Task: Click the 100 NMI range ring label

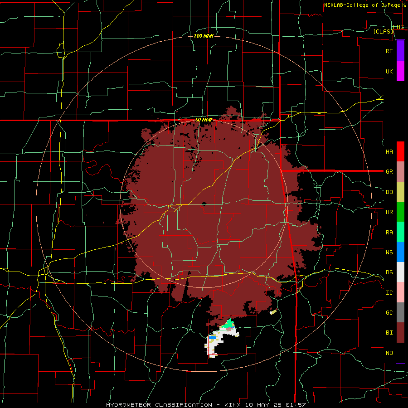Action: click(x=204, y=36)
